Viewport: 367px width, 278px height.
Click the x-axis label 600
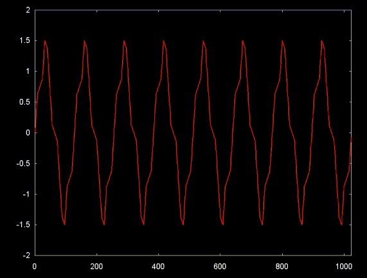point(220,266)
